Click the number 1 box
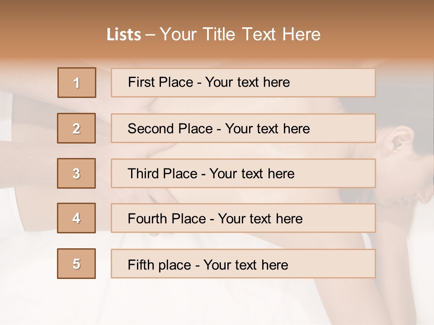Viewport: 434px width, 325px height. click(x=76, y=83)
